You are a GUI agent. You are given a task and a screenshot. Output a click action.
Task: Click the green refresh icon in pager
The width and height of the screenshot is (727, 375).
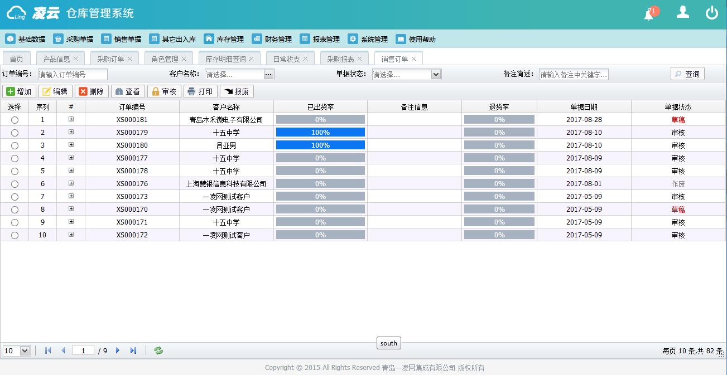coord(158,350)
